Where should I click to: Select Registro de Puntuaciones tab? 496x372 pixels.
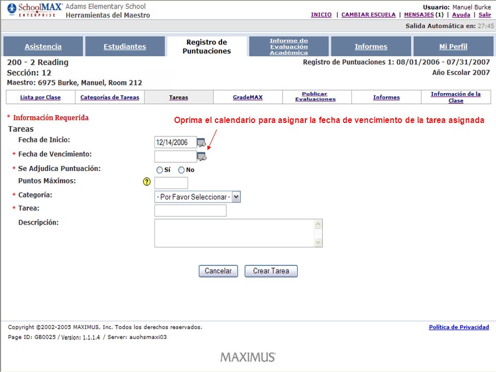[207, 47]
